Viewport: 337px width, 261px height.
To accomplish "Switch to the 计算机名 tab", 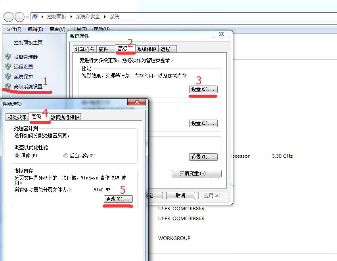I will [85, 49].
